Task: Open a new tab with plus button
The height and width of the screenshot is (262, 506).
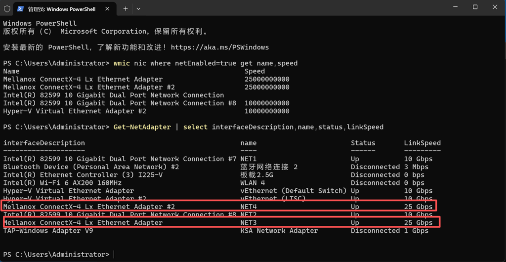Action: coord(126,8)
